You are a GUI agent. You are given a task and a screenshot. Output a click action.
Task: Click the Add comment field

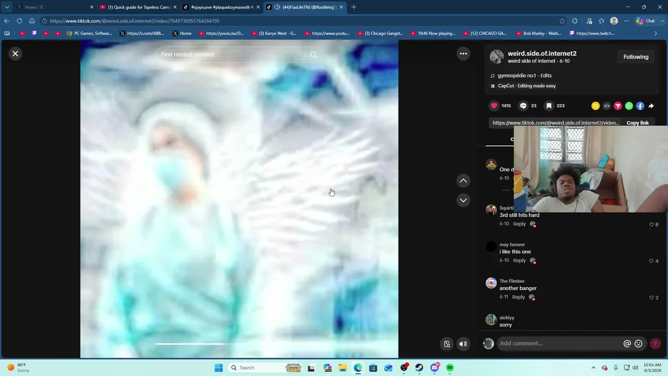tap(559, 343)
